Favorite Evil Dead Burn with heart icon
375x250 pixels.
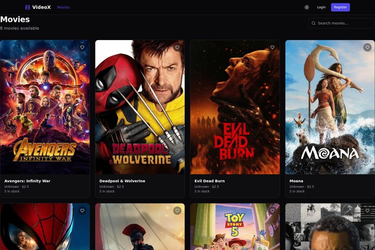tap(272, 47)
